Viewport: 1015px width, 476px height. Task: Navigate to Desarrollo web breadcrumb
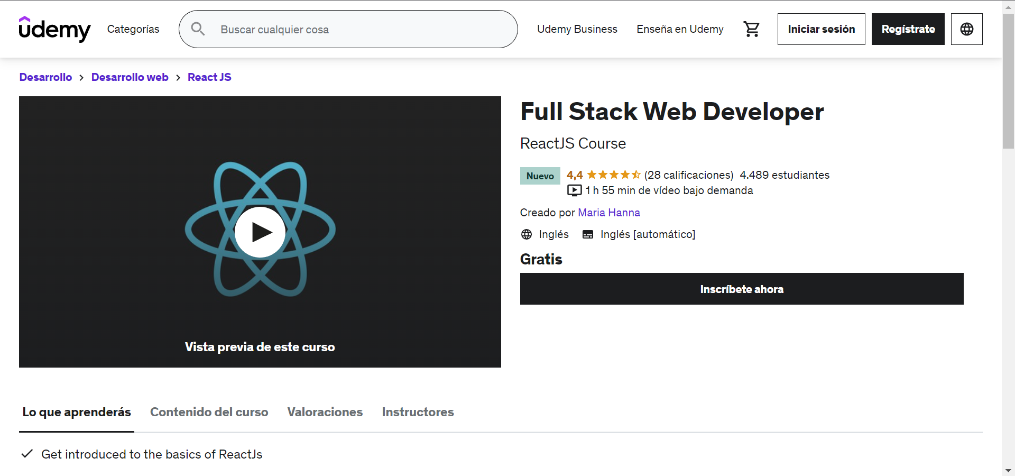pos(130,77)
